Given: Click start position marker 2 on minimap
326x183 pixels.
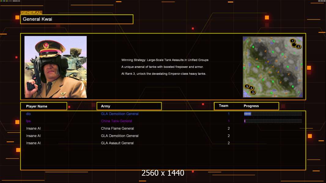Looking at the screenshot, I should coord(298,47).
